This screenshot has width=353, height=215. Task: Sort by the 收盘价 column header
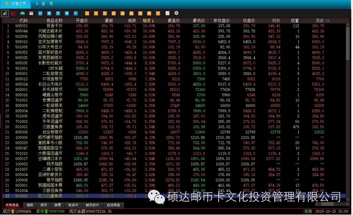[x=249, y=21]
